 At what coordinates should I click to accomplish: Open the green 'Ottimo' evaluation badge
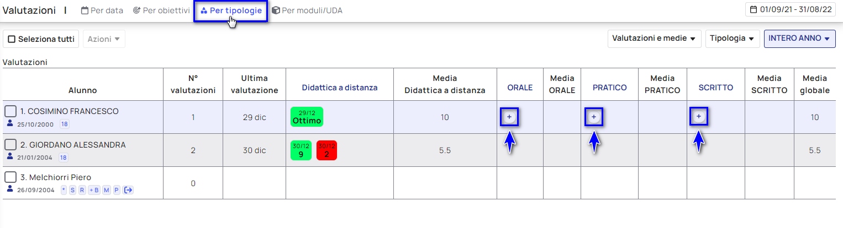point(307,117)
